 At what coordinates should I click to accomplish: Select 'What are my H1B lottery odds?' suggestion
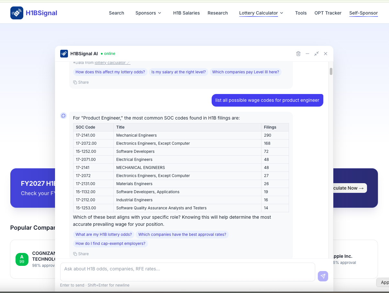click(104, 235)
